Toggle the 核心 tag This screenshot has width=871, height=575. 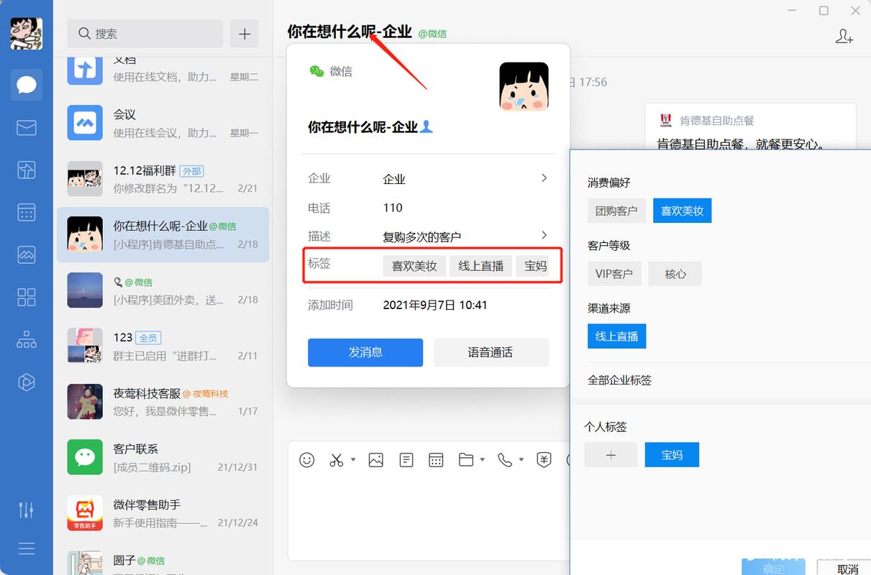click(x=675, y=273)
